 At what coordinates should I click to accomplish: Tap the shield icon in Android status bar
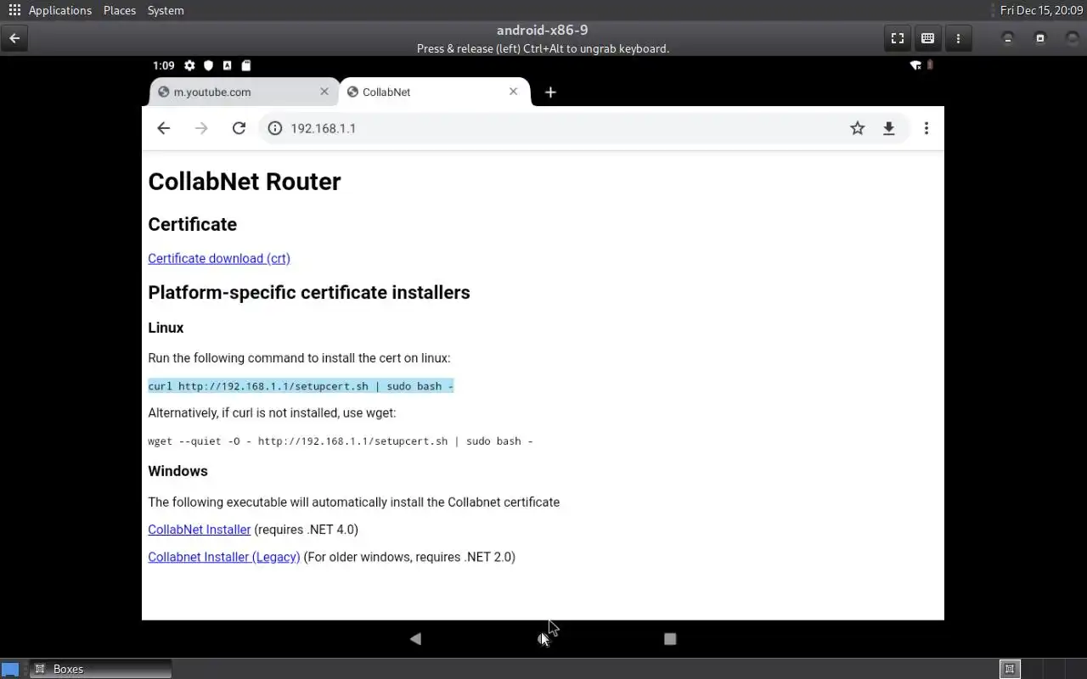click(x=208, y=65)
